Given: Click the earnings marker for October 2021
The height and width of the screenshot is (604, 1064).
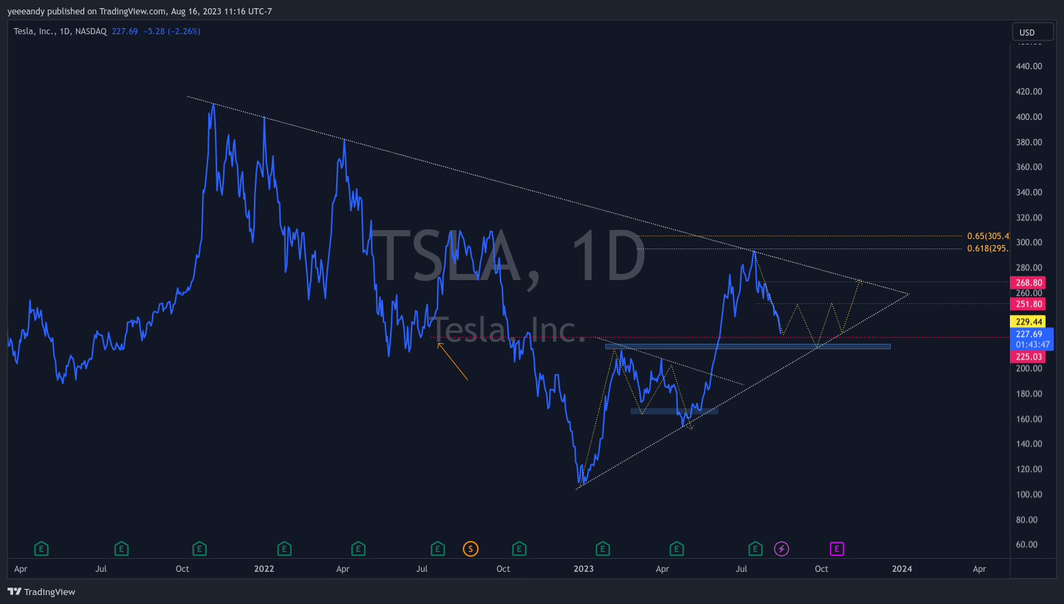Looking at the screenshot, I should (199, 549).
